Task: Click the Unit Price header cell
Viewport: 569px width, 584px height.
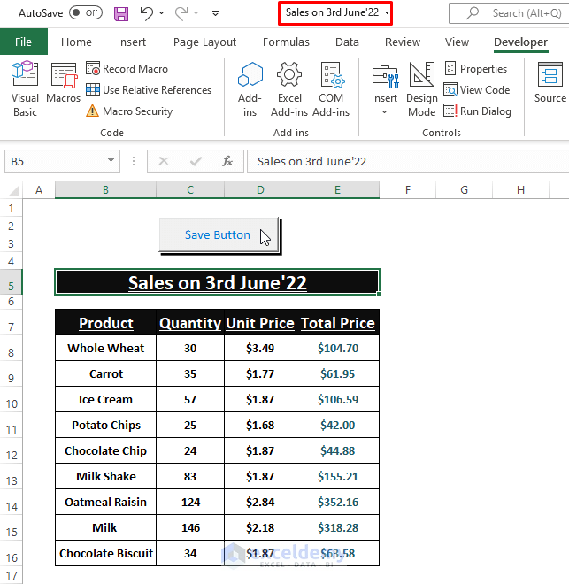Action: coord(260,323)
